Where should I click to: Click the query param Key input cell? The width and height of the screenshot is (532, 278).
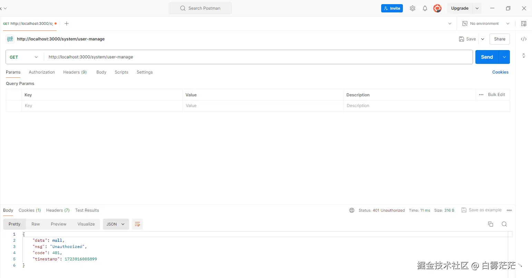[102, 106]
